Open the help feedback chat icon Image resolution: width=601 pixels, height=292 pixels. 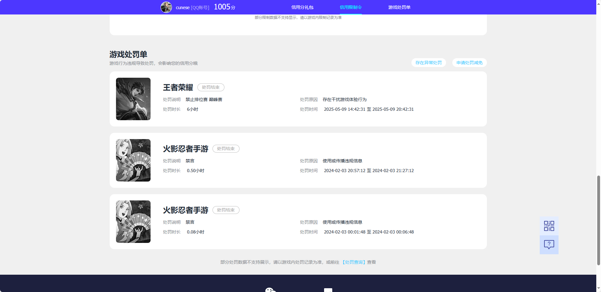point(549,245)
